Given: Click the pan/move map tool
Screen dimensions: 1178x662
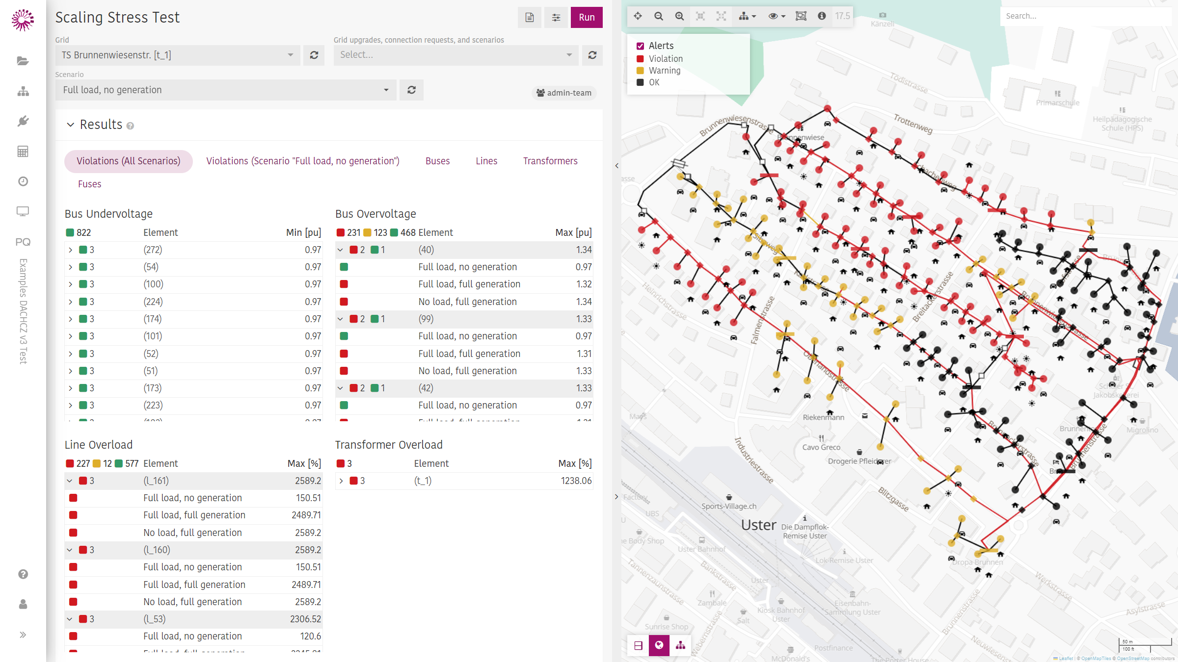Looking at the screenshot, I should (x=638, y=16).
